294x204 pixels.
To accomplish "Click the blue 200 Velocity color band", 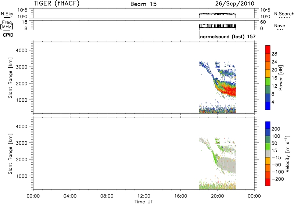I will (x=268, y=125).
